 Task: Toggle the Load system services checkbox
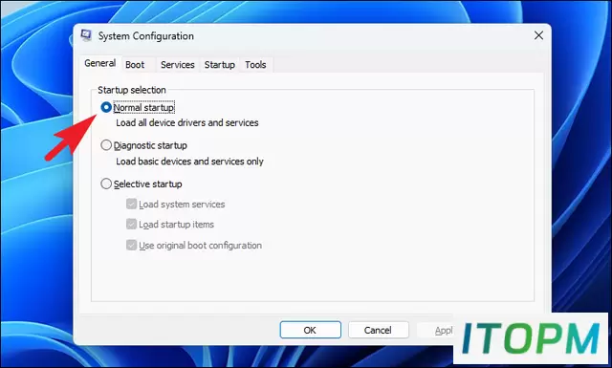click(131, 205)
